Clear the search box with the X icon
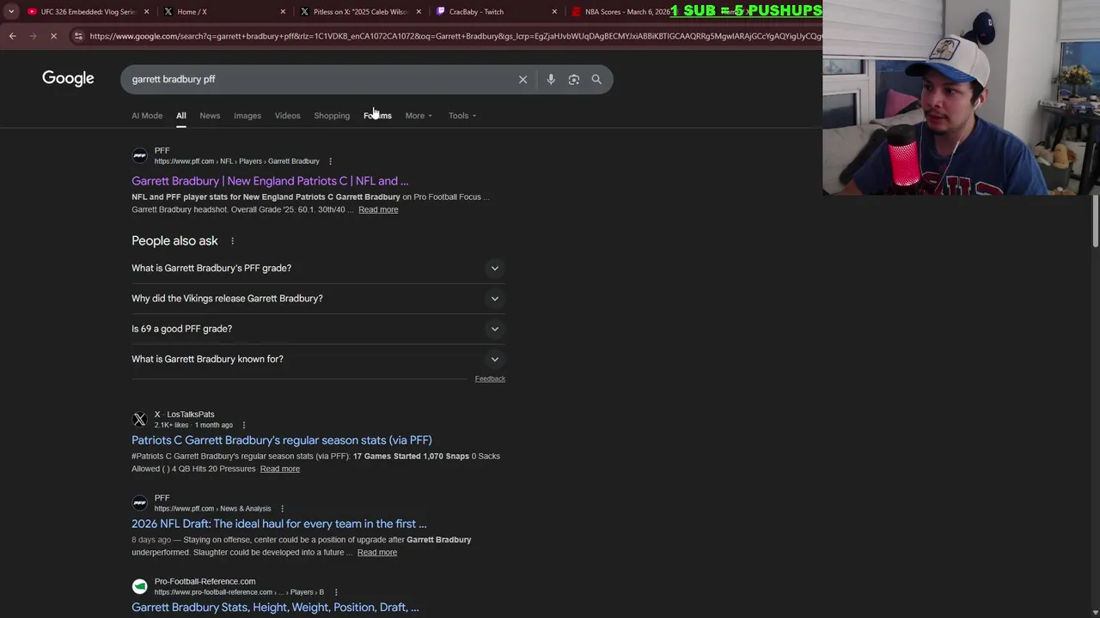 pos(522,79)
